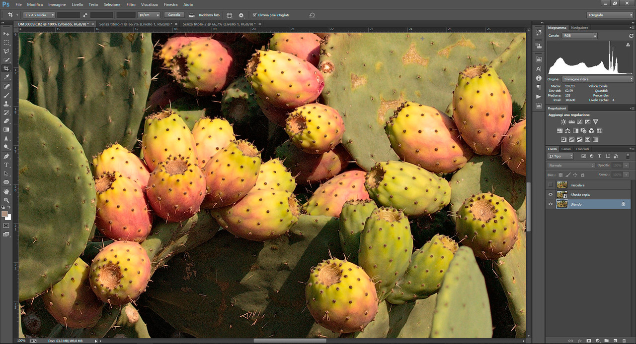
Task: Reset the crop with undo arrow
Action: tap(312, 15)
